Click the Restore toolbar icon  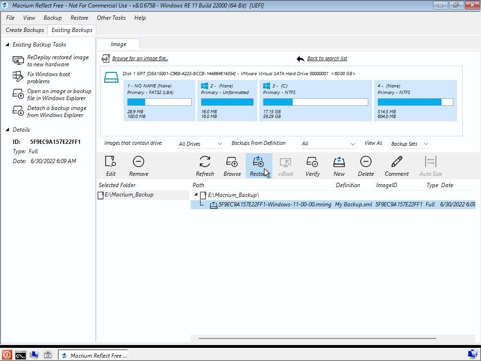point(258,162)
